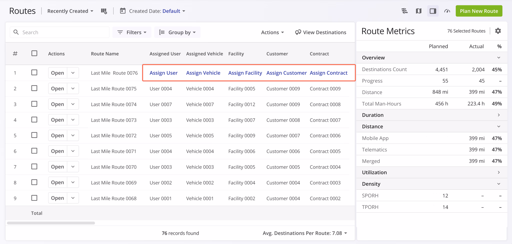Activate the side panel layout icon
The image size is (512, 244).
(x=433, y=11)
